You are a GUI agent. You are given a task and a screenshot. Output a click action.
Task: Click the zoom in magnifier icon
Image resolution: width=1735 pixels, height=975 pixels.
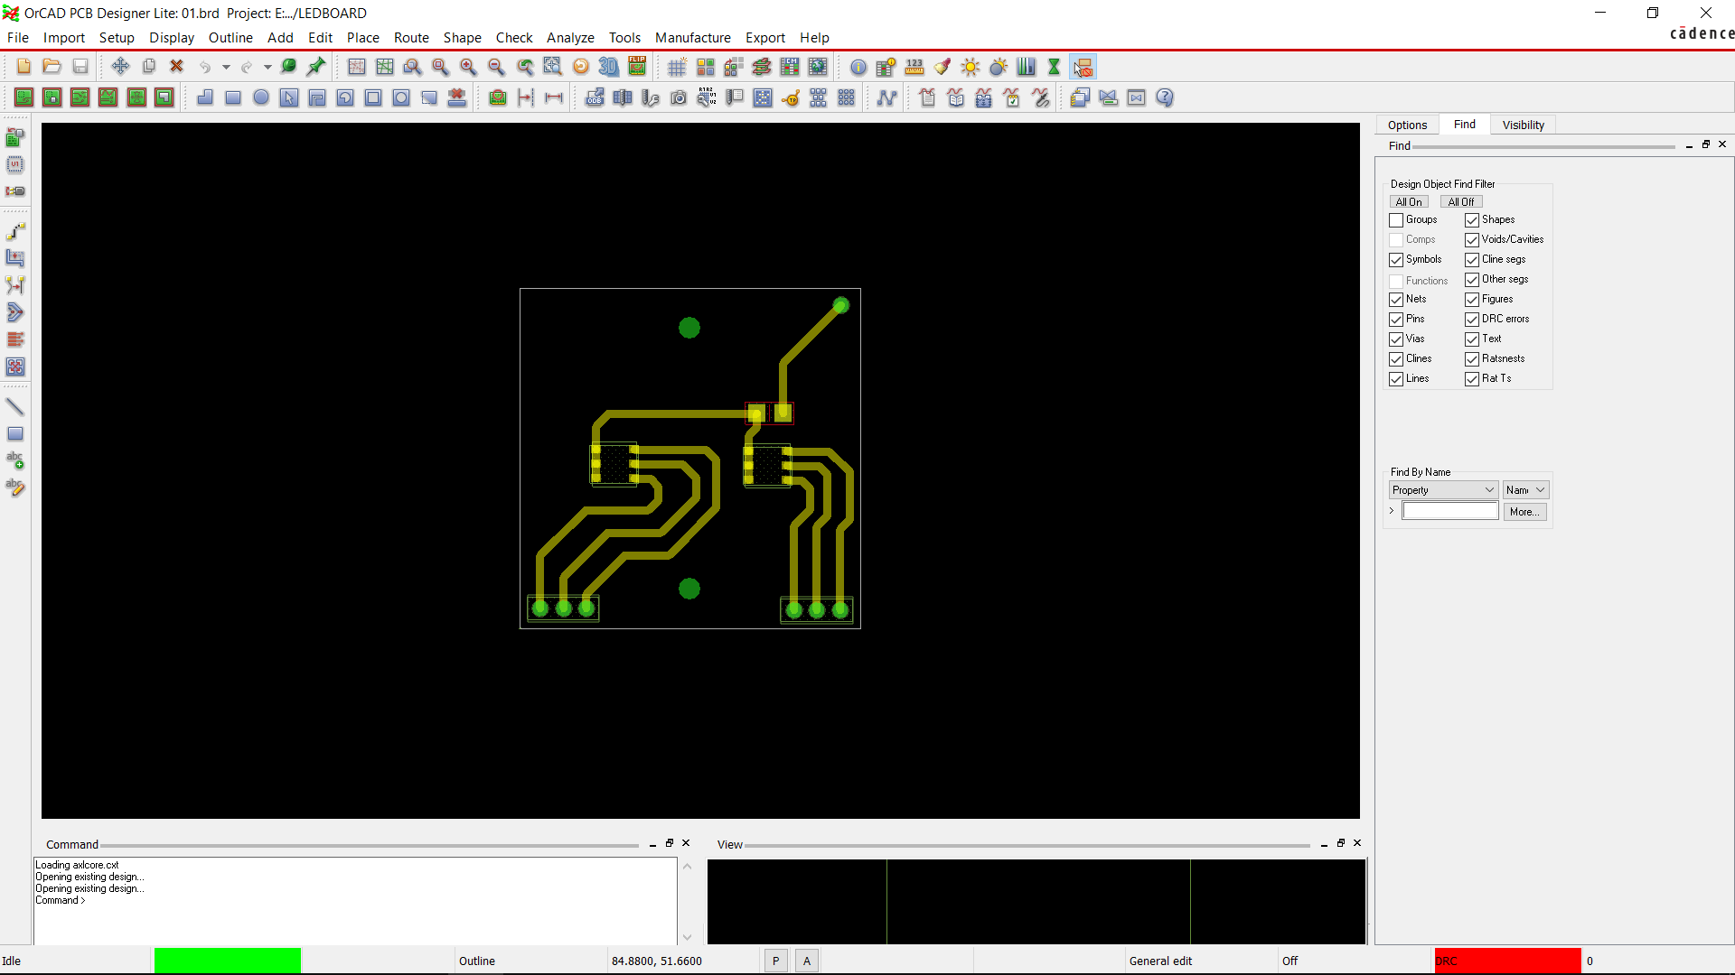[x=468, y=67]
